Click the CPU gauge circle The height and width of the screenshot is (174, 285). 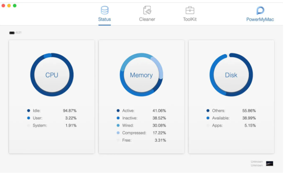pos(52,75)
